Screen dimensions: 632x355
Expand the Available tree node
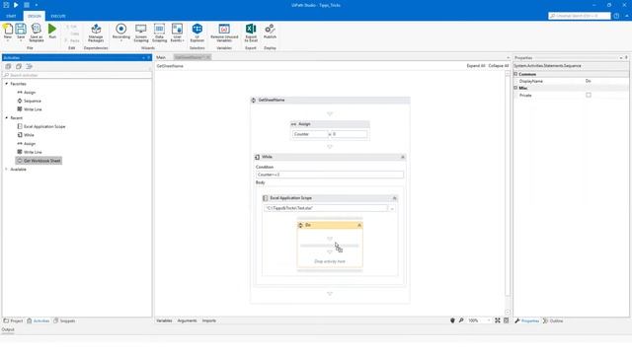pyautogui.click(x=7, y=170)
